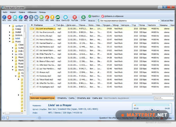Image resolution: width=176 pixels, height=127 pixels.
Task: Open the Advanced filter link
Action: (x=167, y=21)
